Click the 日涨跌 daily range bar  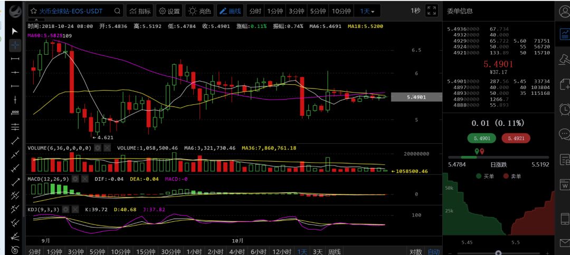(499, 157)
